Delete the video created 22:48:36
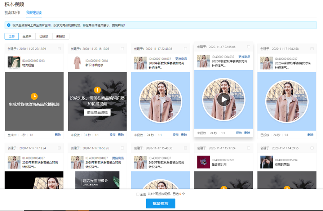The image size is (323, 211). click(x=184, y=135)
